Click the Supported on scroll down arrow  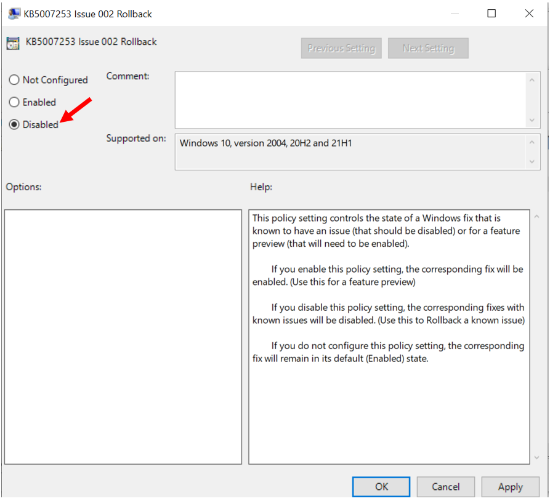coord(532,162)
